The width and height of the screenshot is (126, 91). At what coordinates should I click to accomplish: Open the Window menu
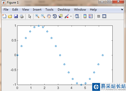tap(80, 10)
